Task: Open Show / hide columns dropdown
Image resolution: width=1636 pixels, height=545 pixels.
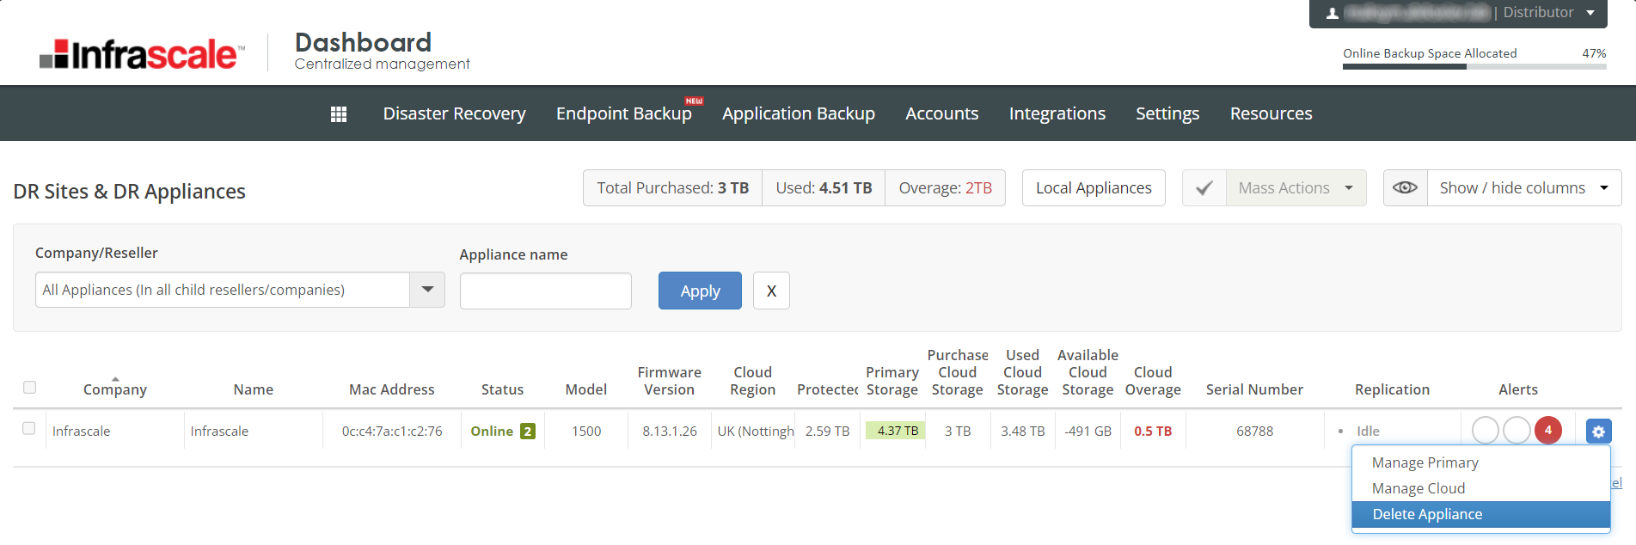Action: point(1524,188)
